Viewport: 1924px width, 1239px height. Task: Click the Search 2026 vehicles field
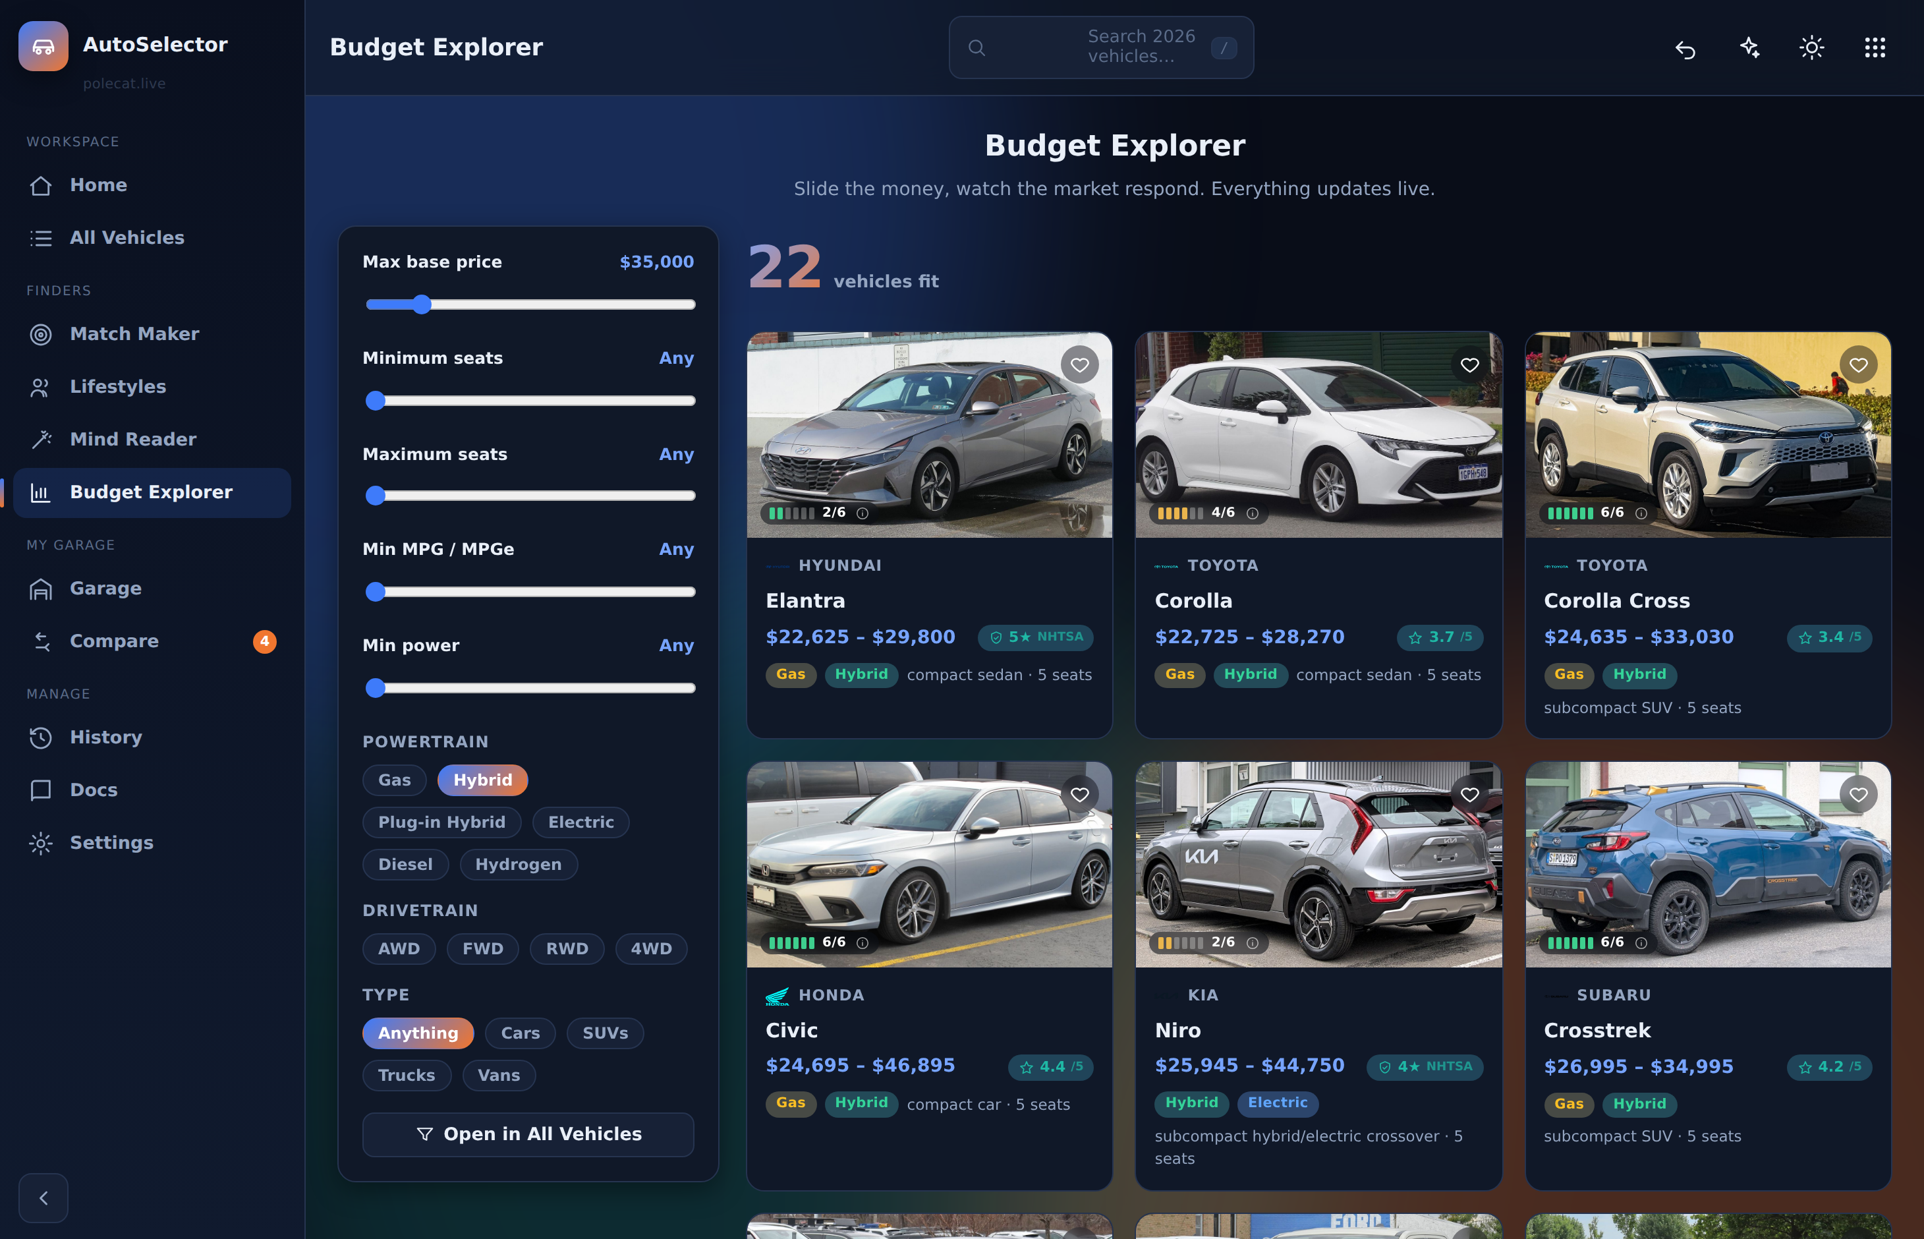(1101, 47)
